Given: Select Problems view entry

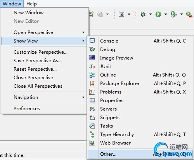Looking at the screenshot, I should pyautogui.click(x=140, y=92).
